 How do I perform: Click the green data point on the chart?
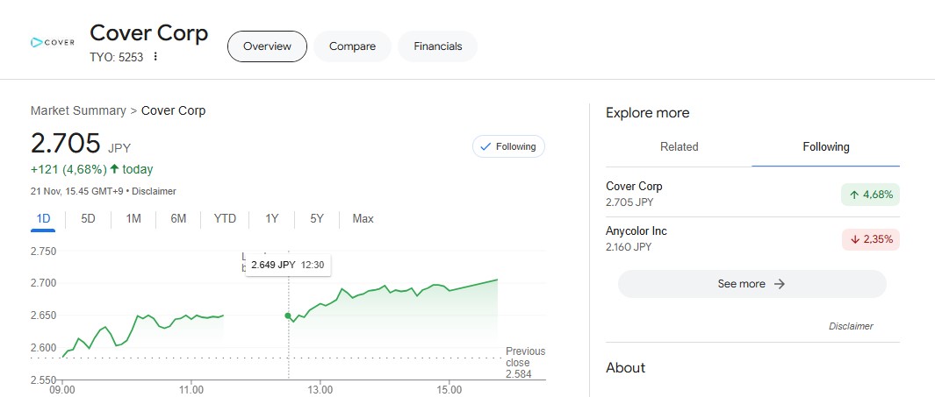(288, 315)
